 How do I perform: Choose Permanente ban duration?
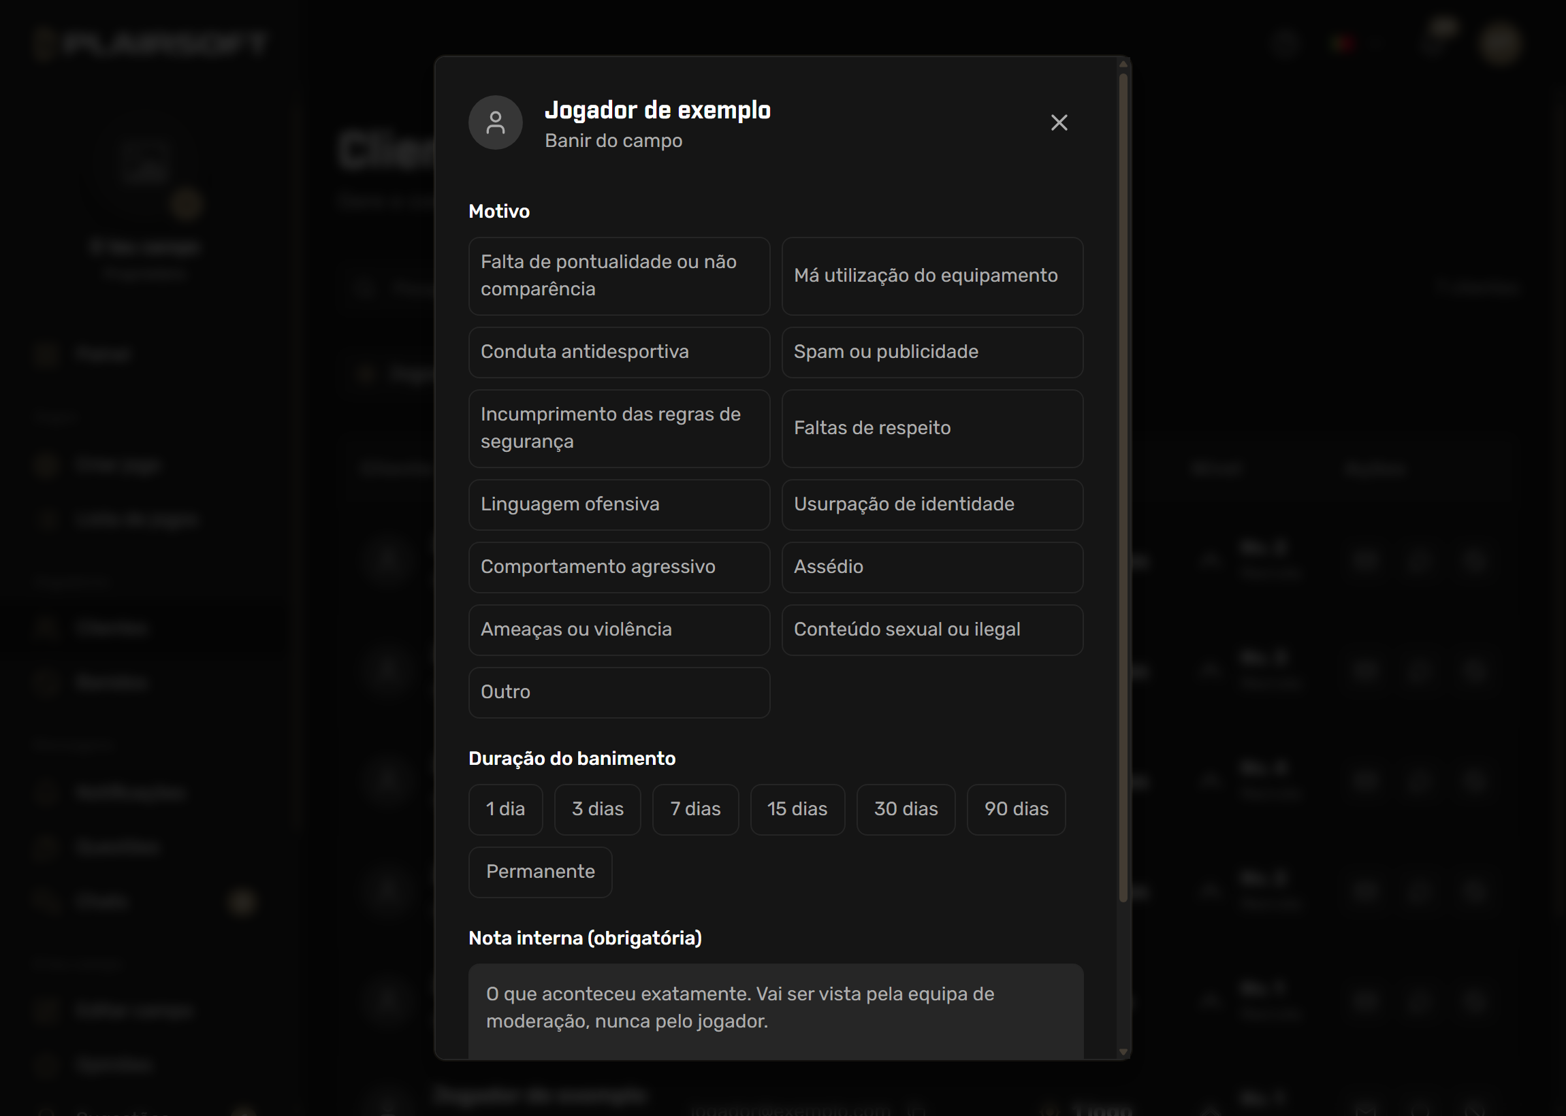541,872
